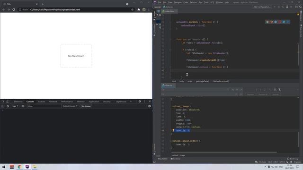The height and width of the screenshot is (170, 303).
Task: Open the Terminal tool window
Action: click(176, 159)
